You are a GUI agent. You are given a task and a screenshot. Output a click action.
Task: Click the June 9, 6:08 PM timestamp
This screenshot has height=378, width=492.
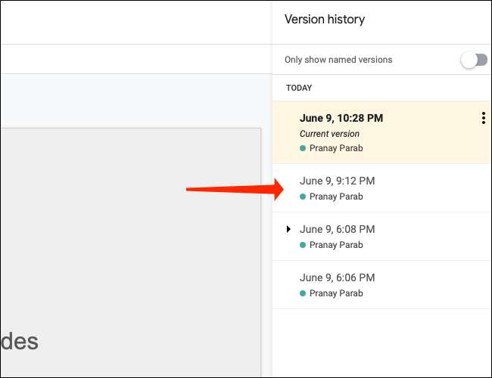tap(337, 229)
